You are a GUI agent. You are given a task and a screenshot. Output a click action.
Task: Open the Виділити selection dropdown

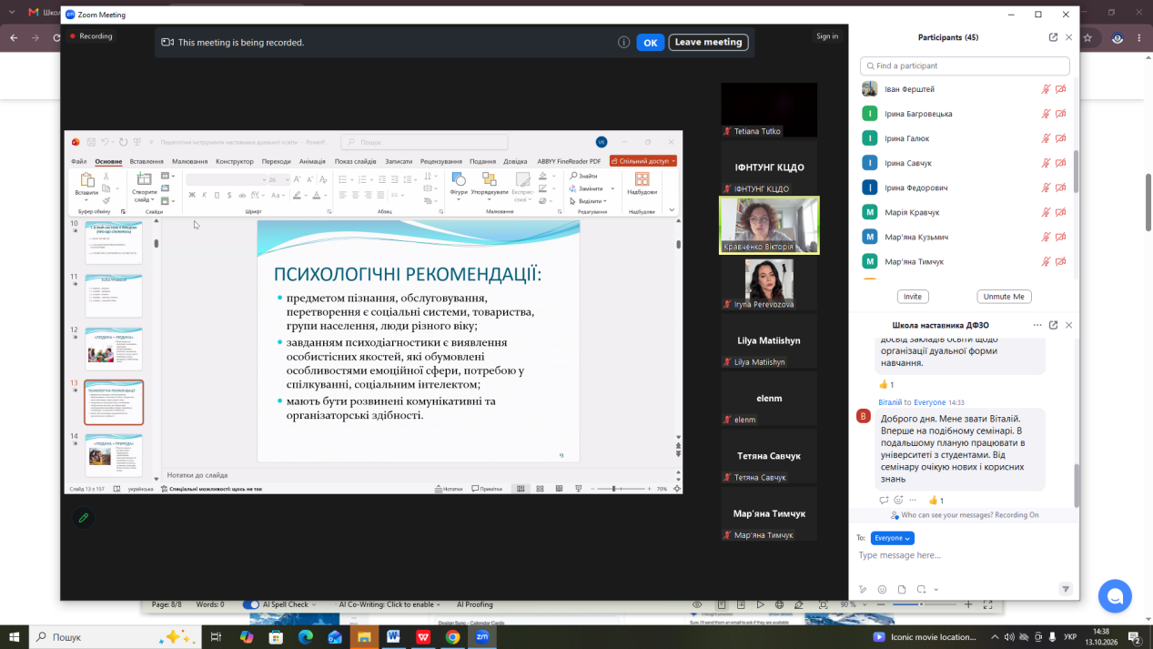tap(590, 201)
